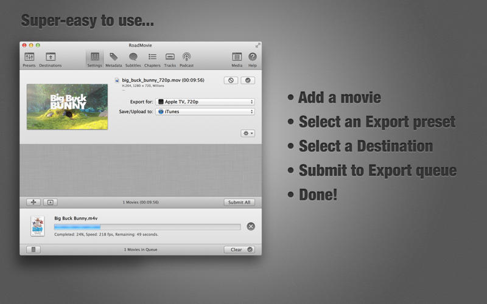
Task: Click the fullscreen arrows in the title bar
Action: (258, 45)
